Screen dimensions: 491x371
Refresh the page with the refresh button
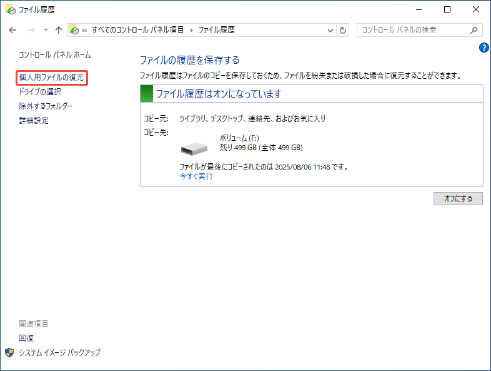pos(343,30)
